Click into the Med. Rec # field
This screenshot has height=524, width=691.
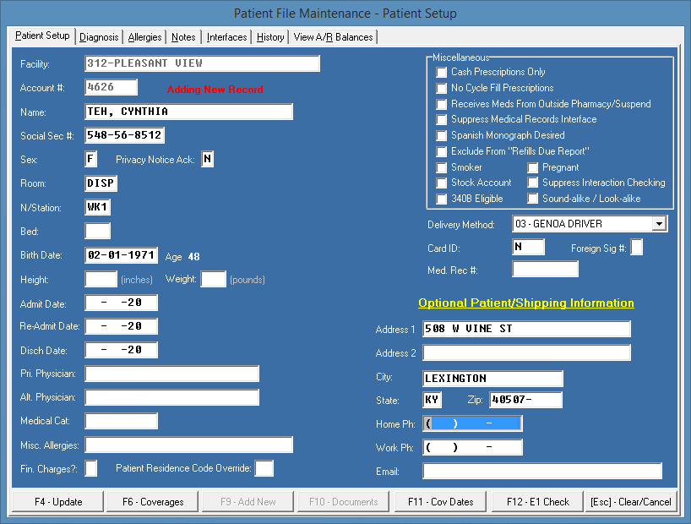coord(545,270)
